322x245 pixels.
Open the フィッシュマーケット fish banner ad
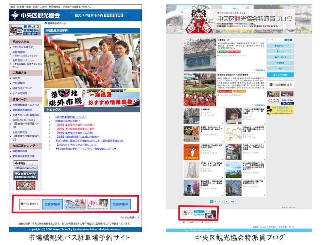click(75, 204)
